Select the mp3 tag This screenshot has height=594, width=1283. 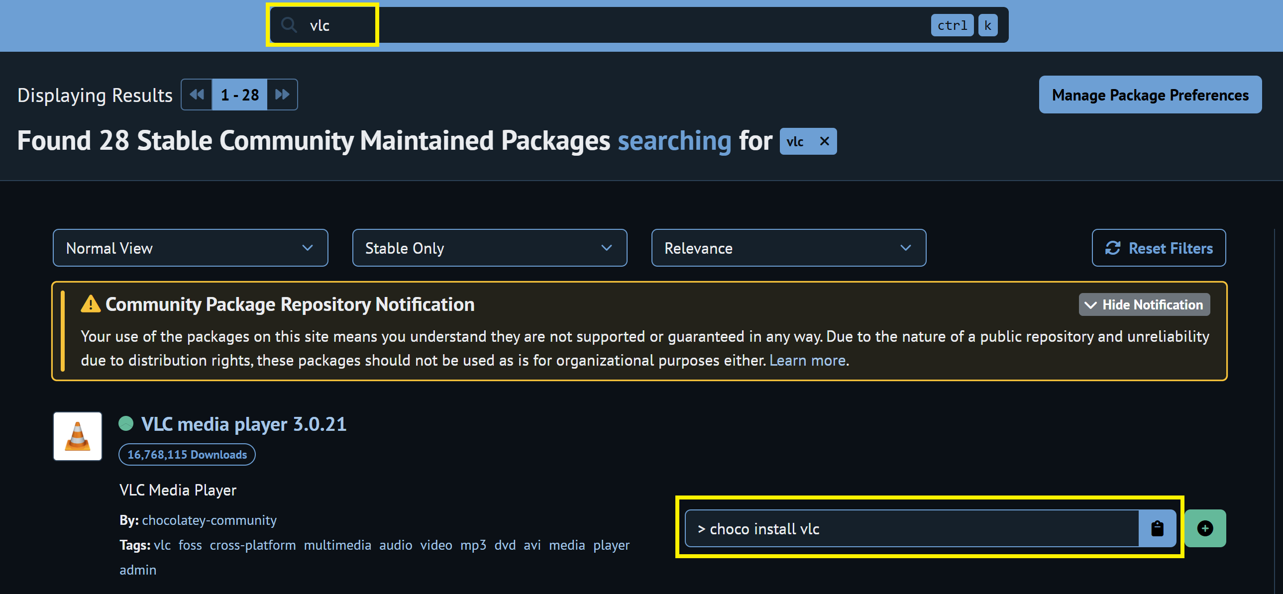click(473, 545)
